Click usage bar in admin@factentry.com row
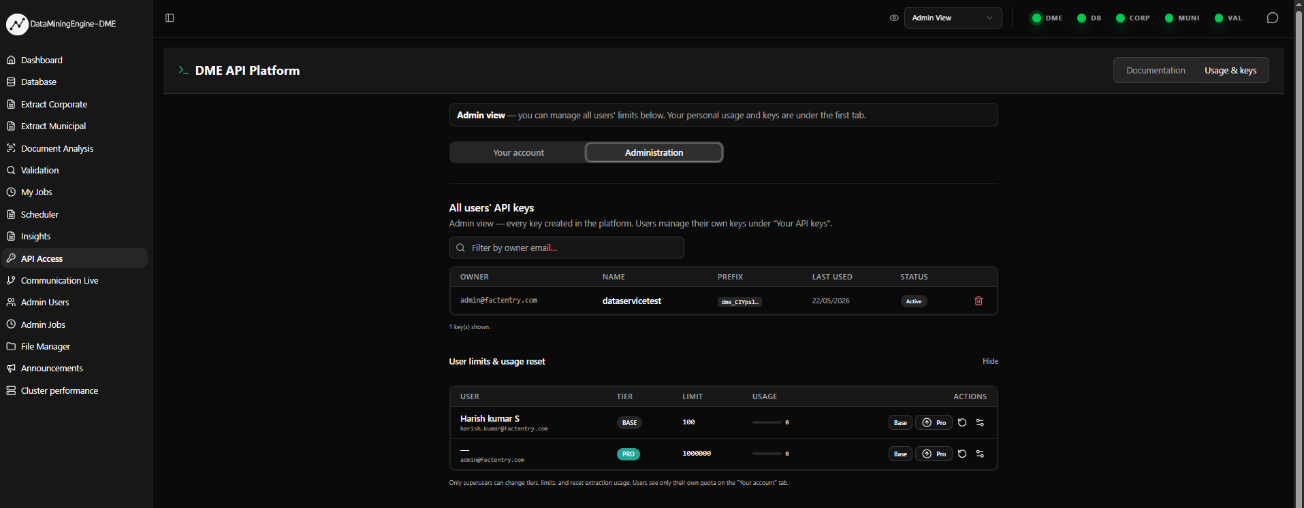The height and width of the screenshot is (508, 1304). click(x=767, y=454)
